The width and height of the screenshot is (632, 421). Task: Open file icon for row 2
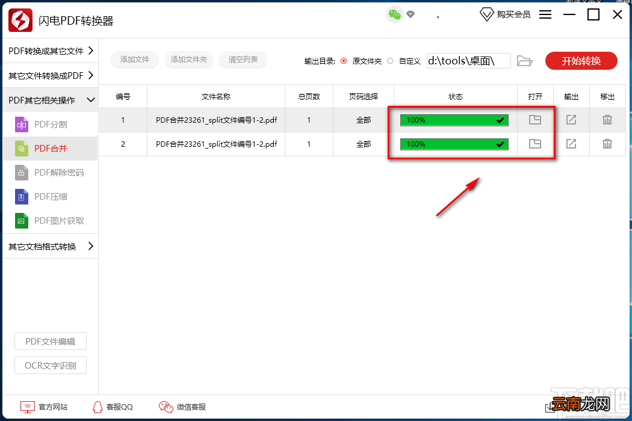[x=535, y=144]
